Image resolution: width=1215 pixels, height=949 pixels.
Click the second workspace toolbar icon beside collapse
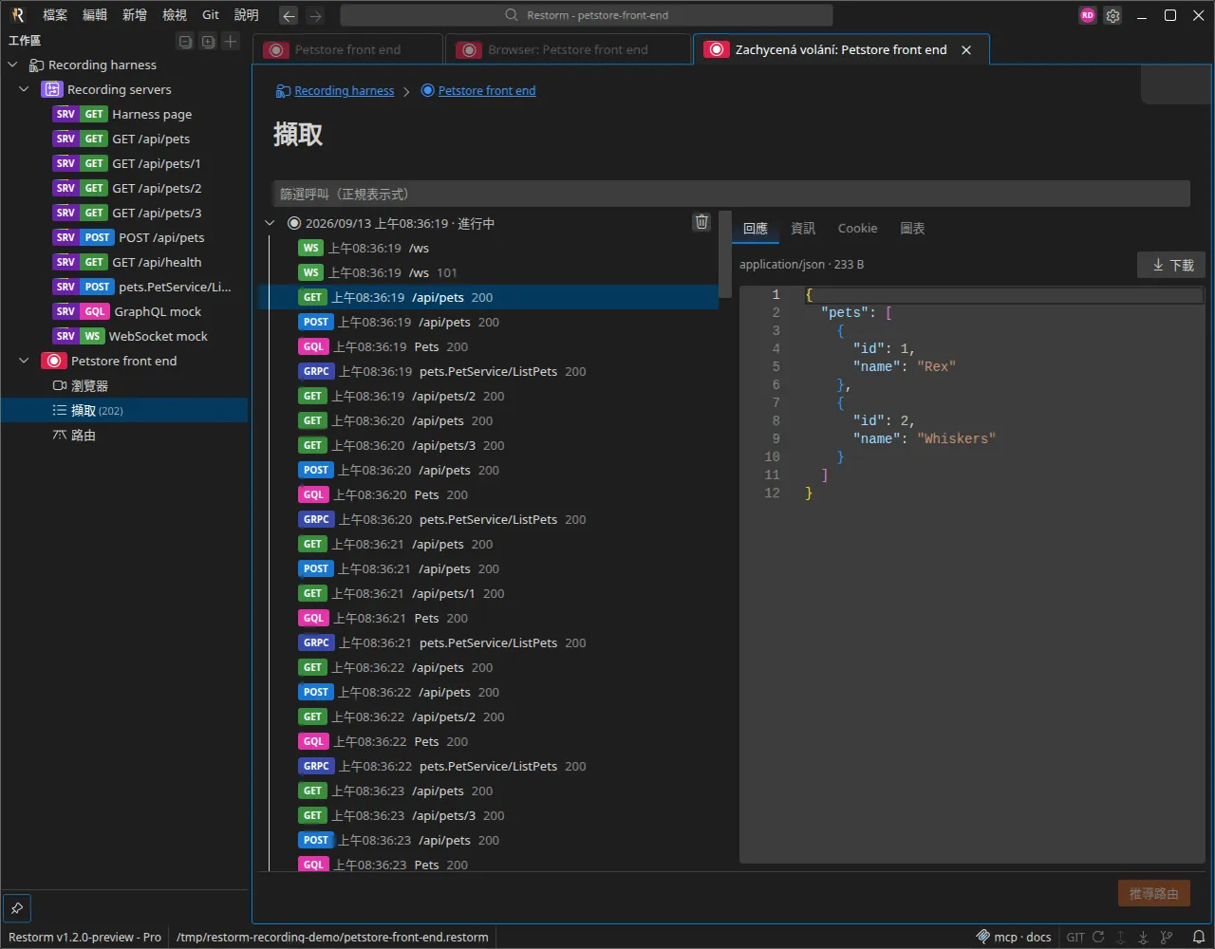click(208, 41)
